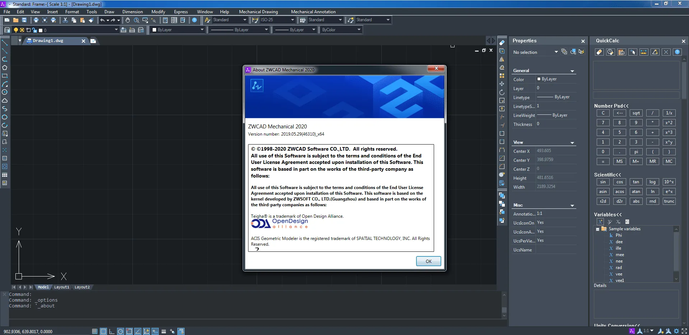689x335 pixels.
Task: Toggle dynamic UCS in status bar
Action: (146, 331)
